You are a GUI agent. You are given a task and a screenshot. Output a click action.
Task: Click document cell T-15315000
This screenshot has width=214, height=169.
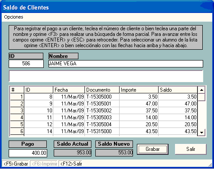[102, 131]
